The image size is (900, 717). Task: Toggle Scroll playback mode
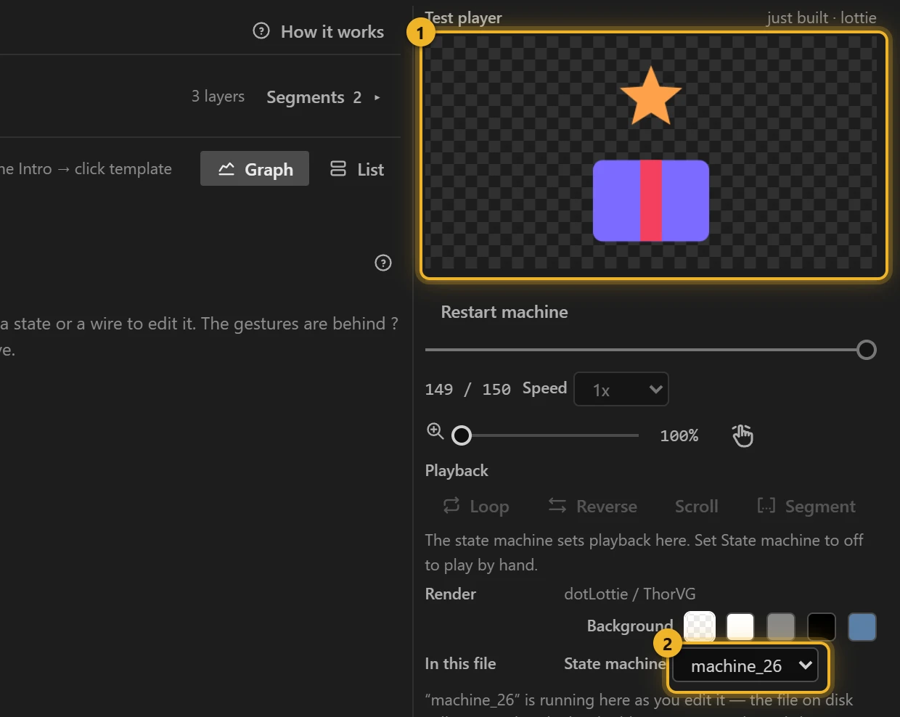click(x=697, y=506)
